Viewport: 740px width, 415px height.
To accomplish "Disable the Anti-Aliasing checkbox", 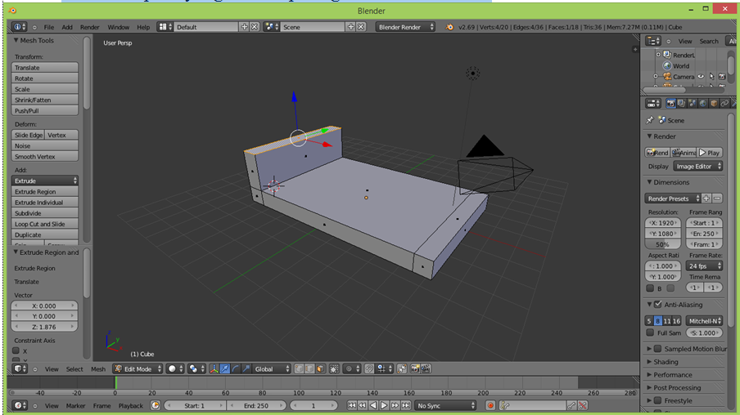I will click(658, 305).
